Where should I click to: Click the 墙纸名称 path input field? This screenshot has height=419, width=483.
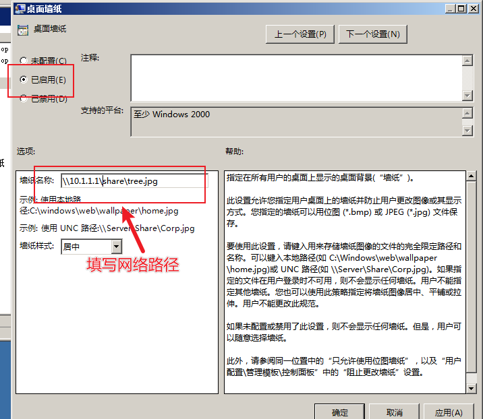tap(134, 181)
